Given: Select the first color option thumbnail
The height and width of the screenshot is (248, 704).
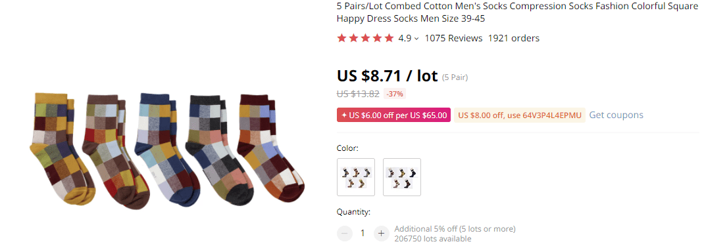Looking at the screenshot, I should (x=355, y=177).
